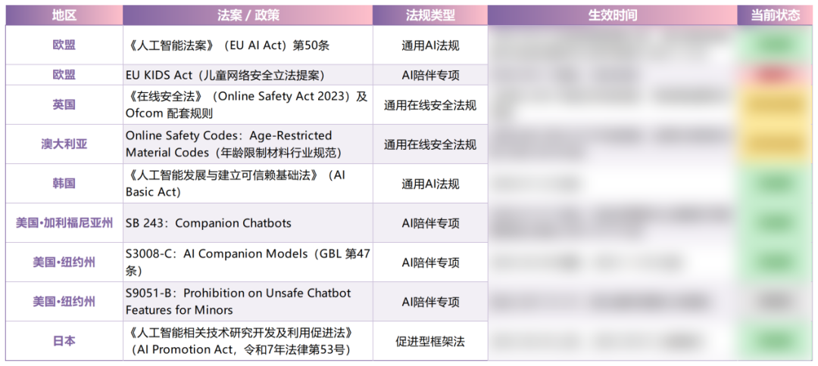Click the yellow status cell in 英国 row

(776, 104)
